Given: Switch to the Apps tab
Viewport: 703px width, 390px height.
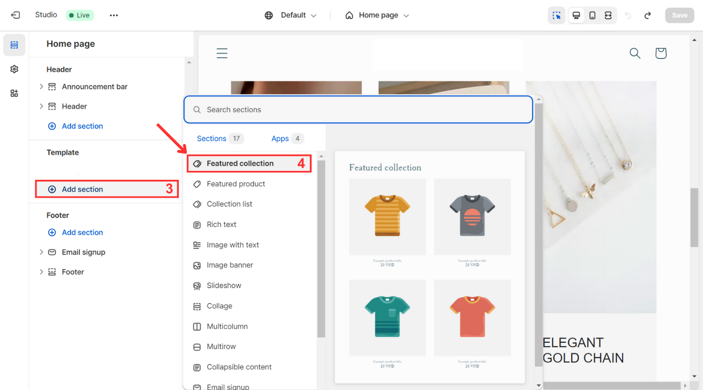Looking at the screenshot, I should click(x=287, y=139).
